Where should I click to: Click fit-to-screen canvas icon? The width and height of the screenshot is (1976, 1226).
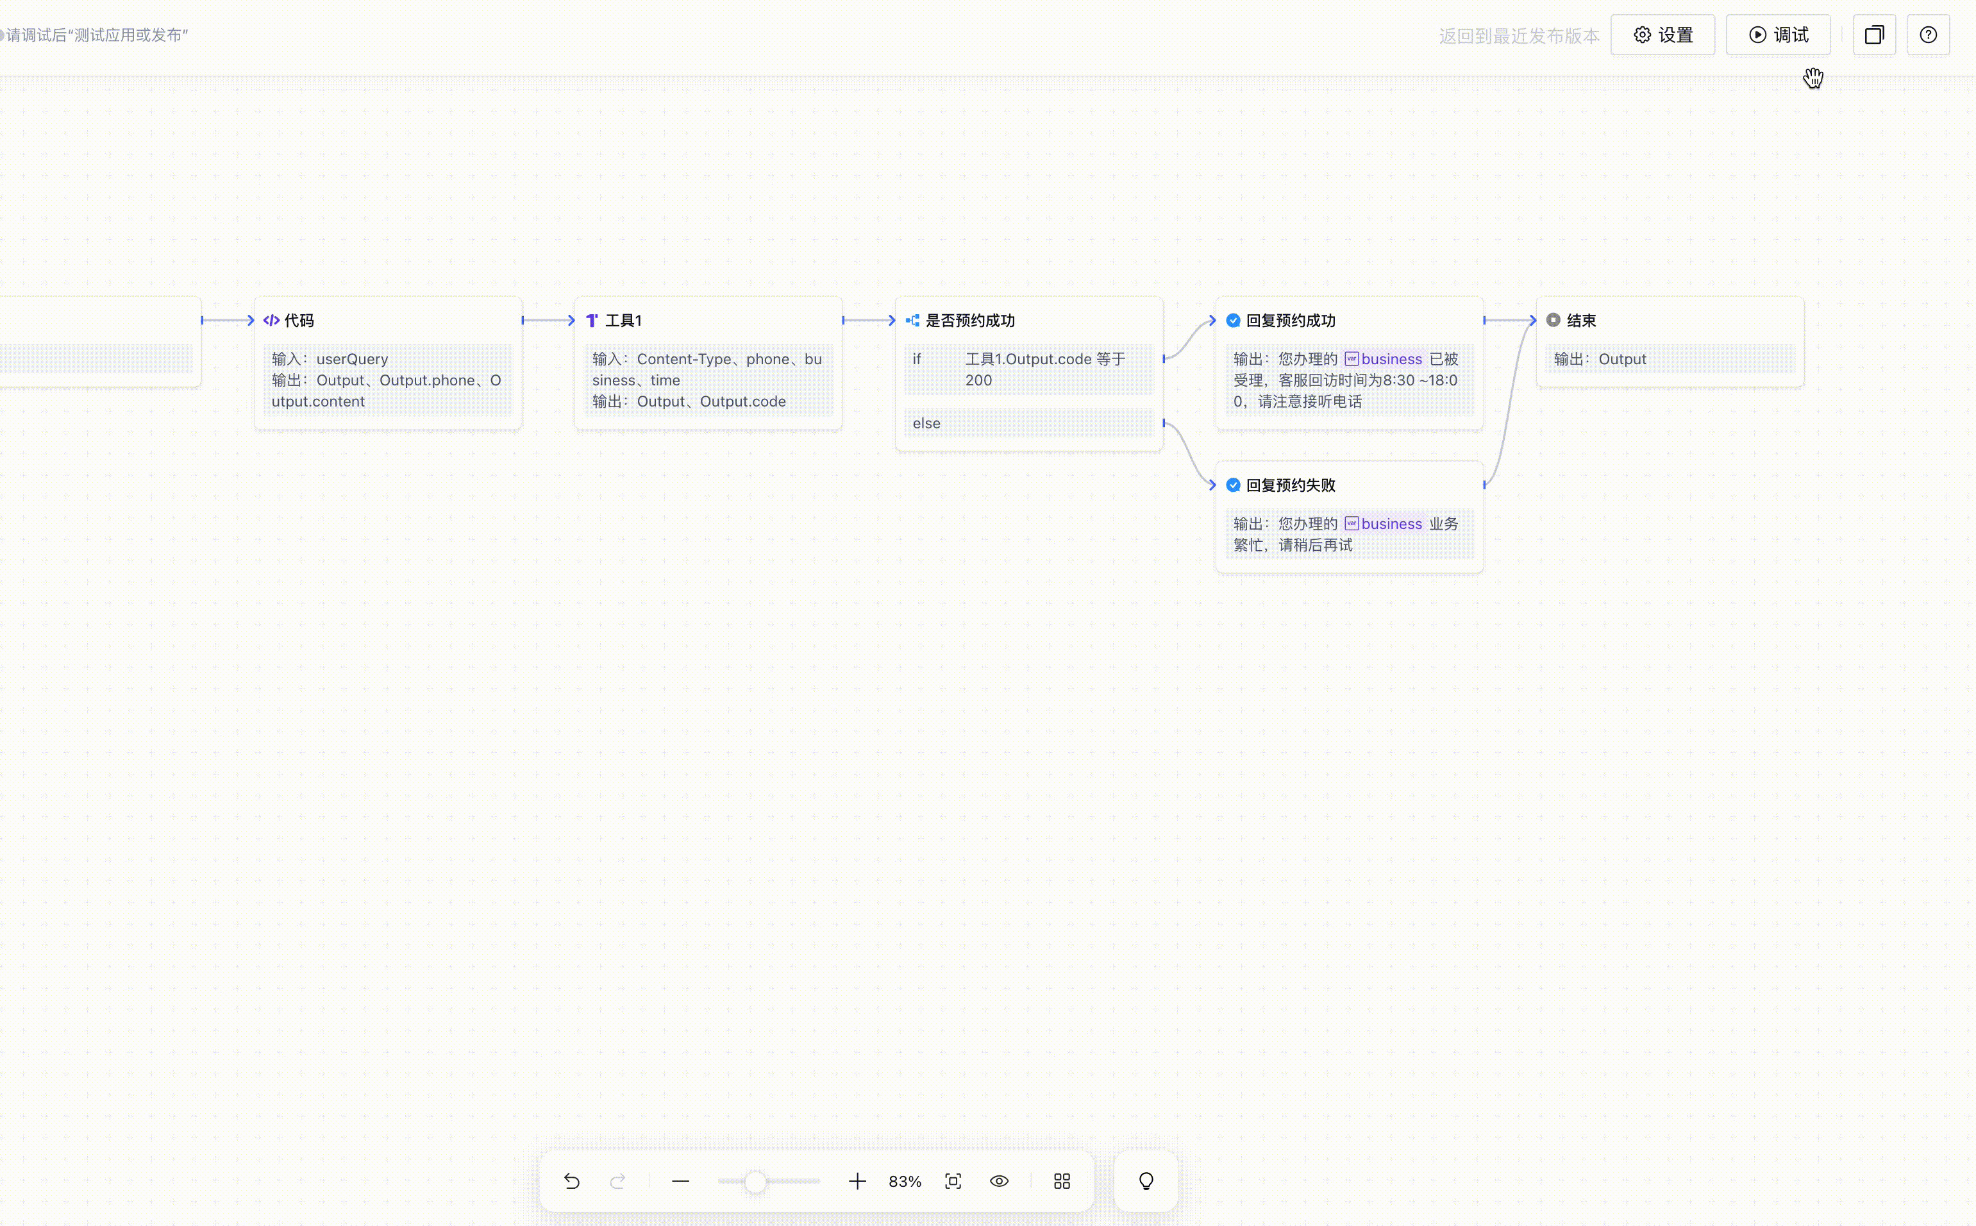(953, 1181)
